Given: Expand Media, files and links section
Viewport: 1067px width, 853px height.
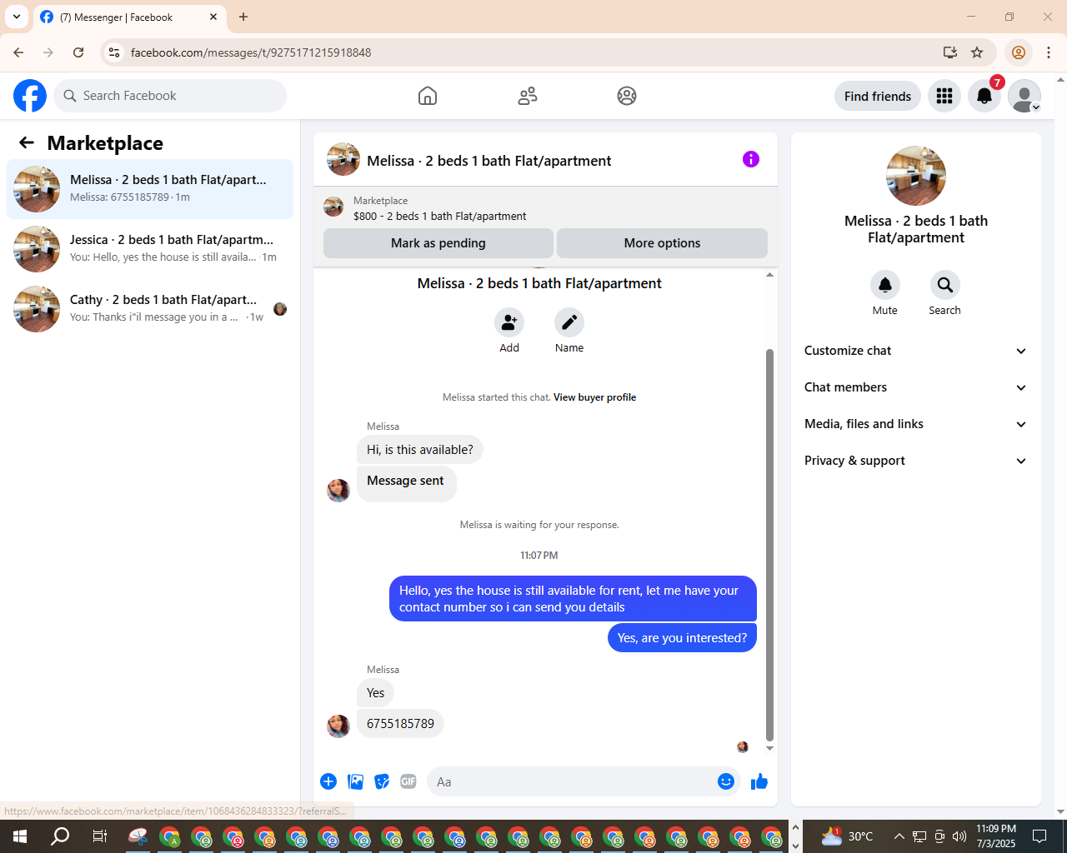Looking at the screenshot, I should tap(916, 424).
